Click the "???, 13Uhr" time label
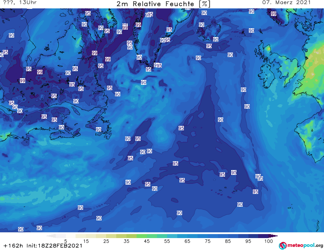Viewport: 324px width, 250px height. 20,3
